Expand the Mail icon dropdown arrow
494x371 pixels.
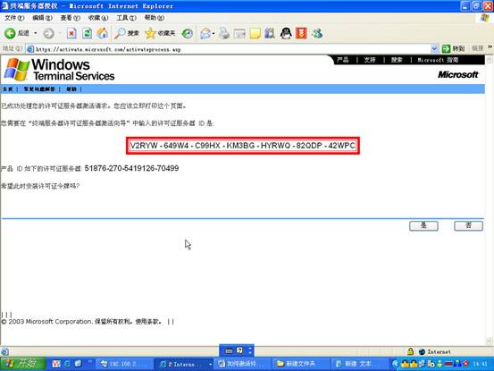[x=214, y=33]
